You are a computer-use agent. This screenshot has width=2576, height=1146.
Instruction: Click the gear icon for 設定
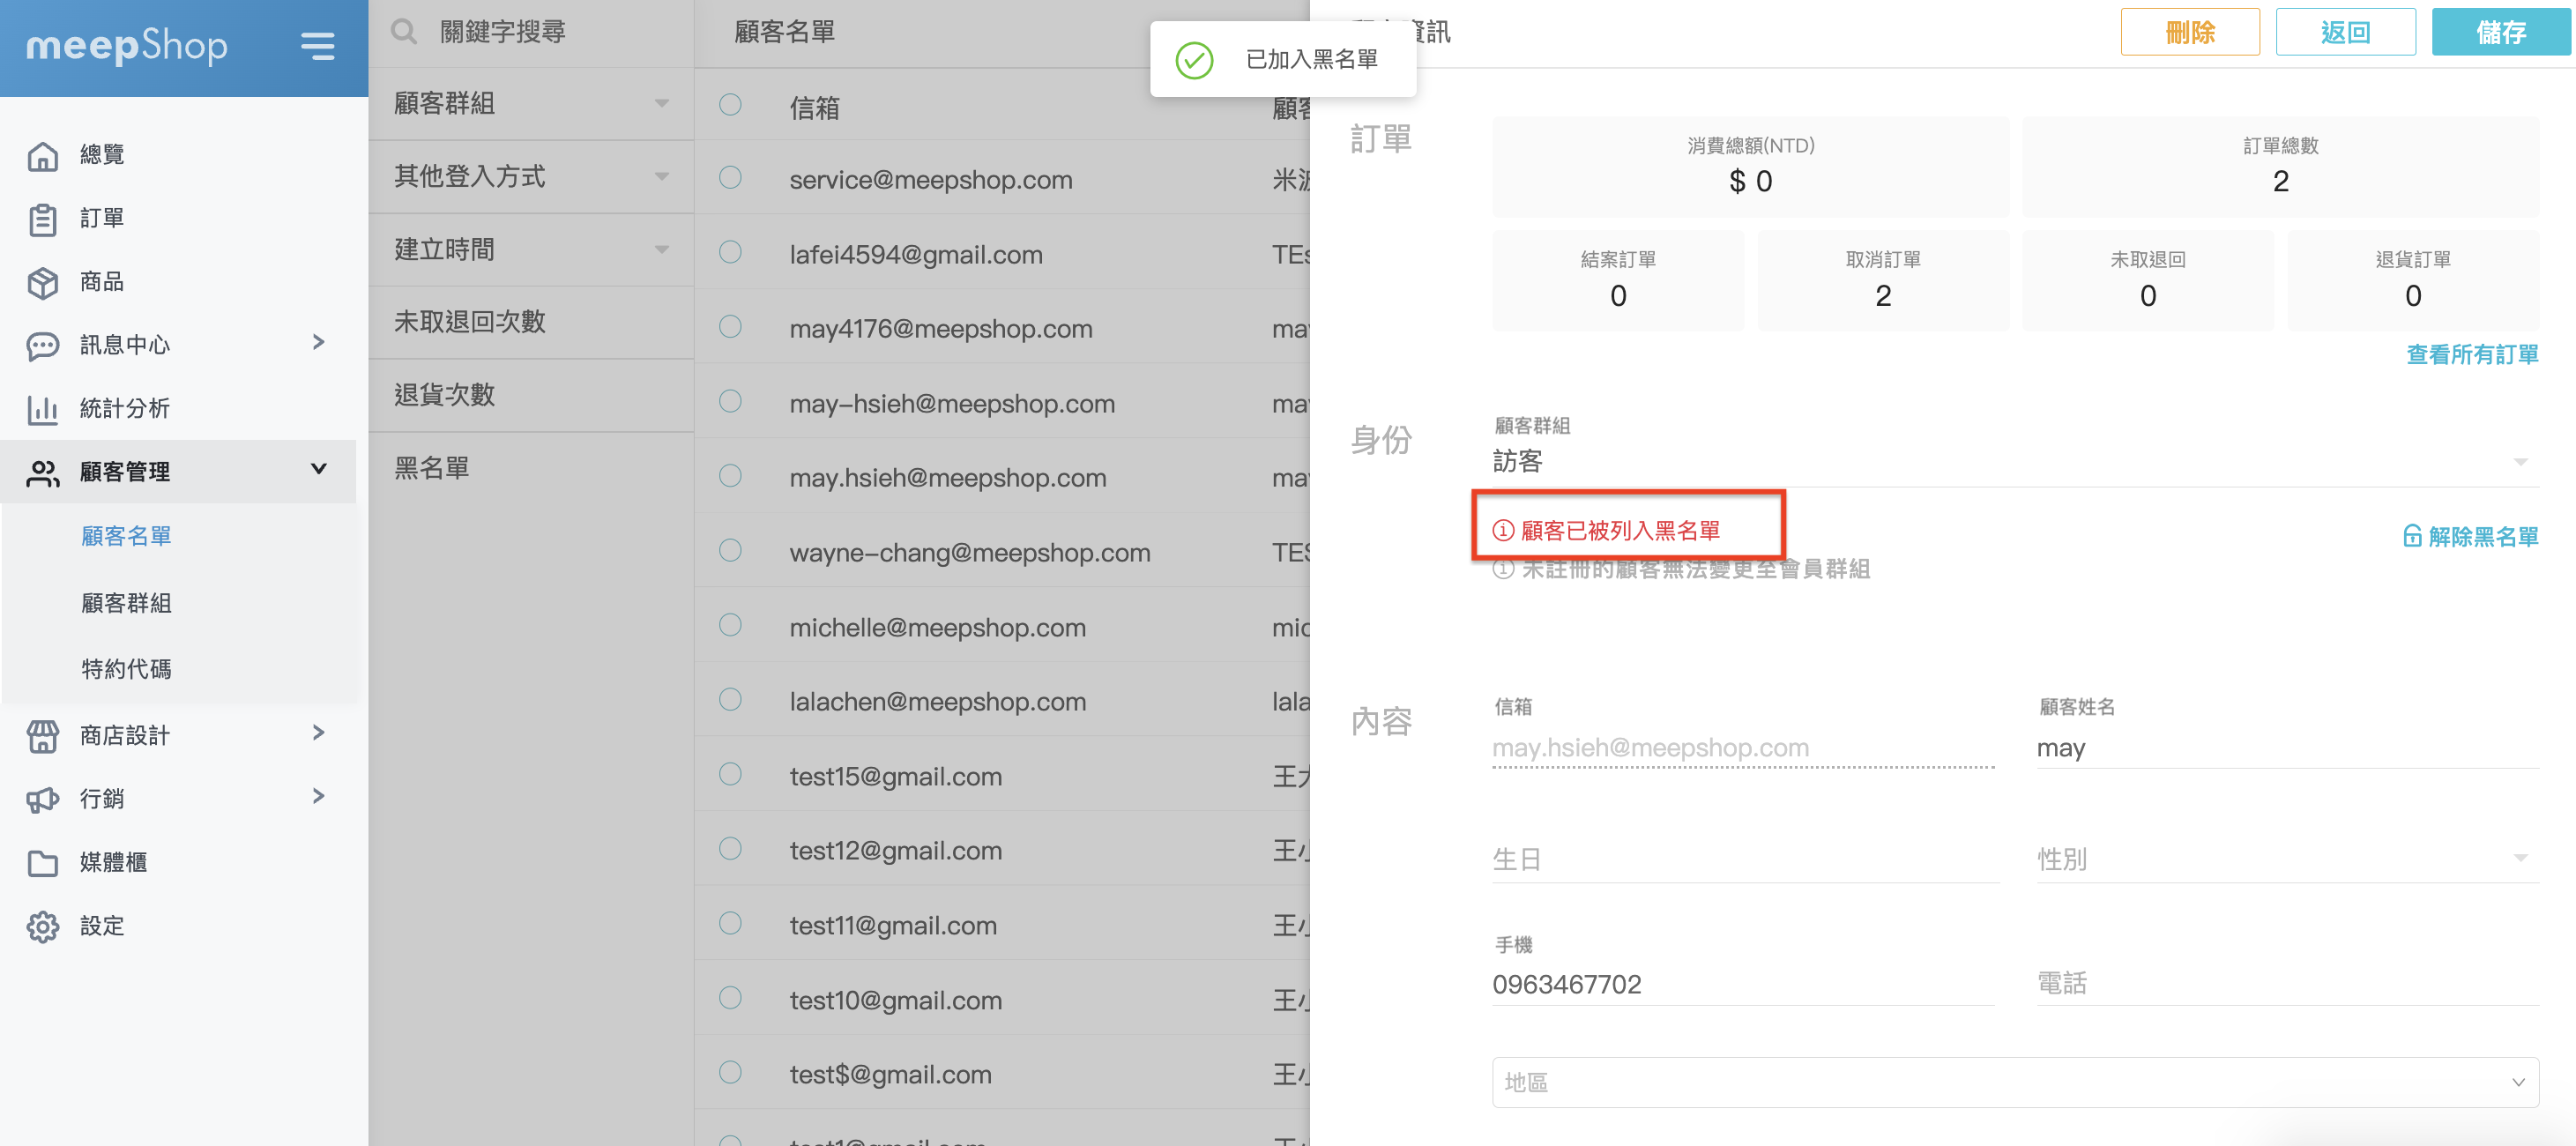pyautogui.click(x=42, y=926)
